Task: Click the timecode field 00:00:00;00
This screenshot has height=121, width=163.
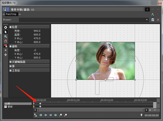Action: point(152,115)
